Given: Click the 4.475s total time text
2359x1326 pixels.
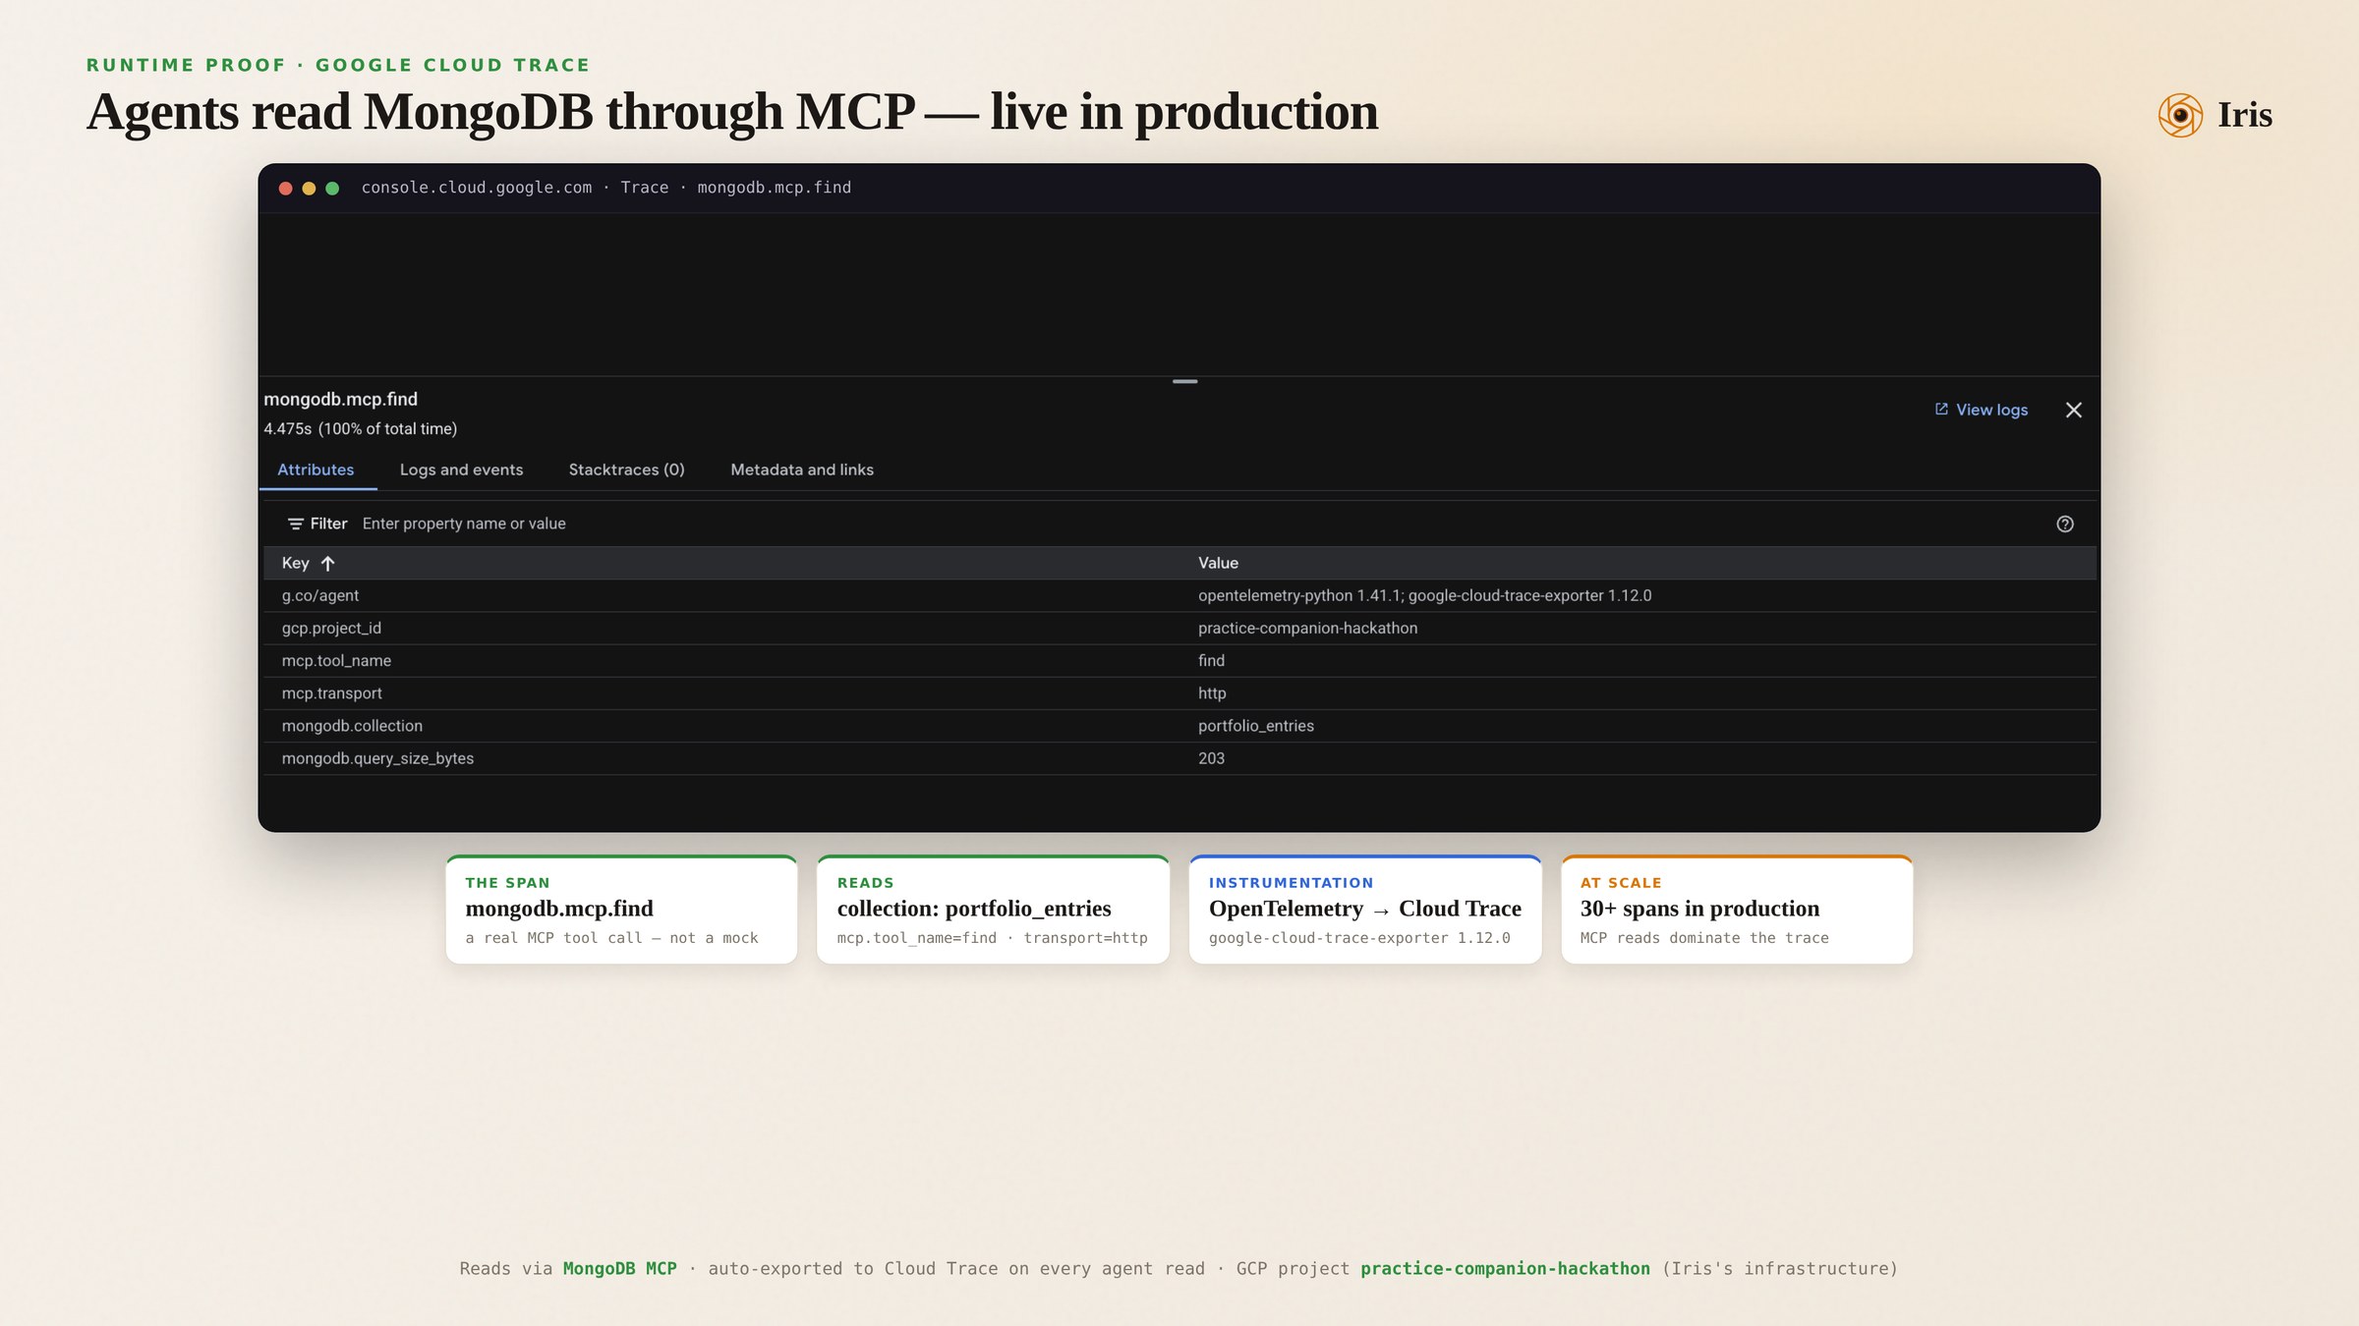Looking at the screenshot, I should pos(360,428).
